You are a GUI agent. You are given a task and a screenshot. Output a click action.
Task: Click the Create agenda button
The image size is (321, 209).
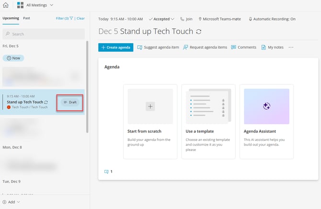[115, 47]
